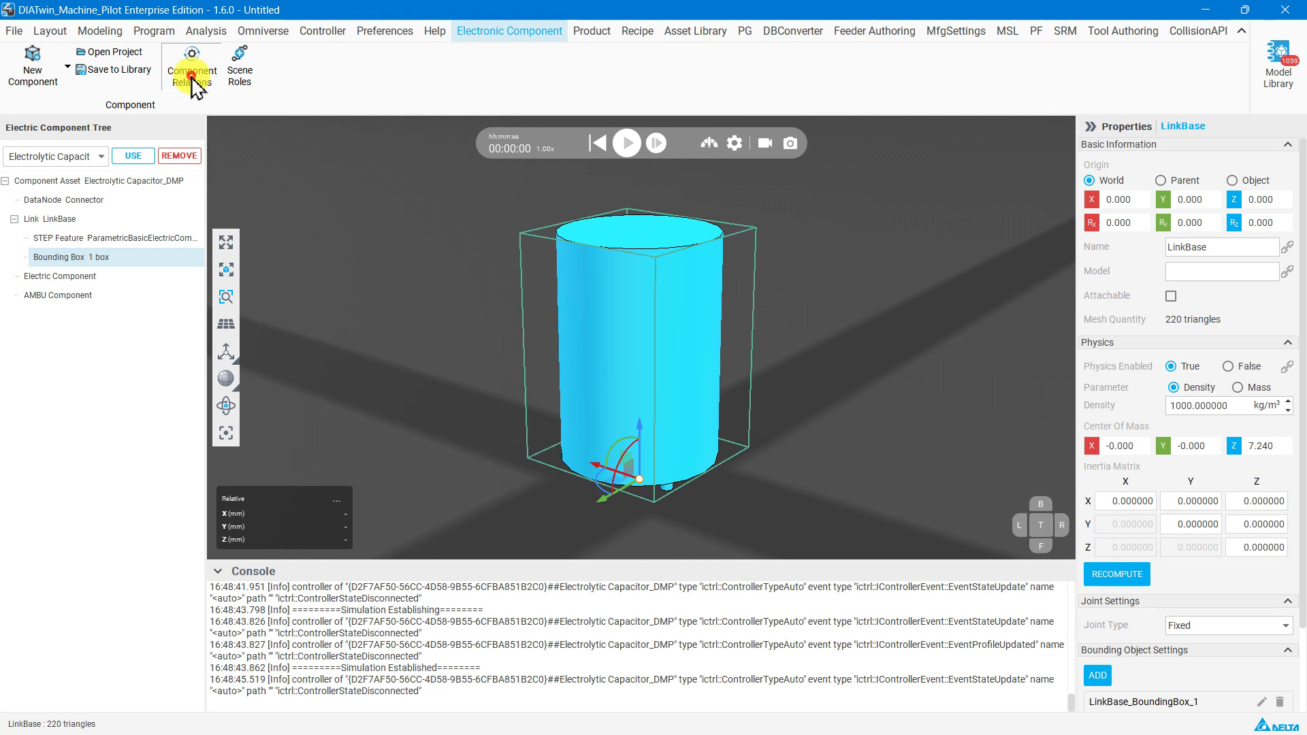The image size is (1307, 735).
Task: Collapse the Properties panel with double chevron
Action: point(1091,127)
